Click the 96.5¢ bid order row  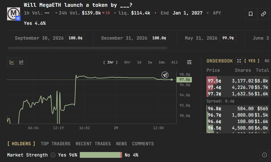point(238,128)
